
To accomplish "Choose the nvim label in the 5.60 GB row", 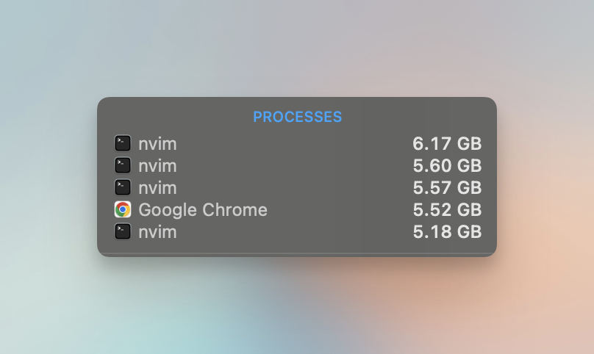I will click(x=157, y=166).
